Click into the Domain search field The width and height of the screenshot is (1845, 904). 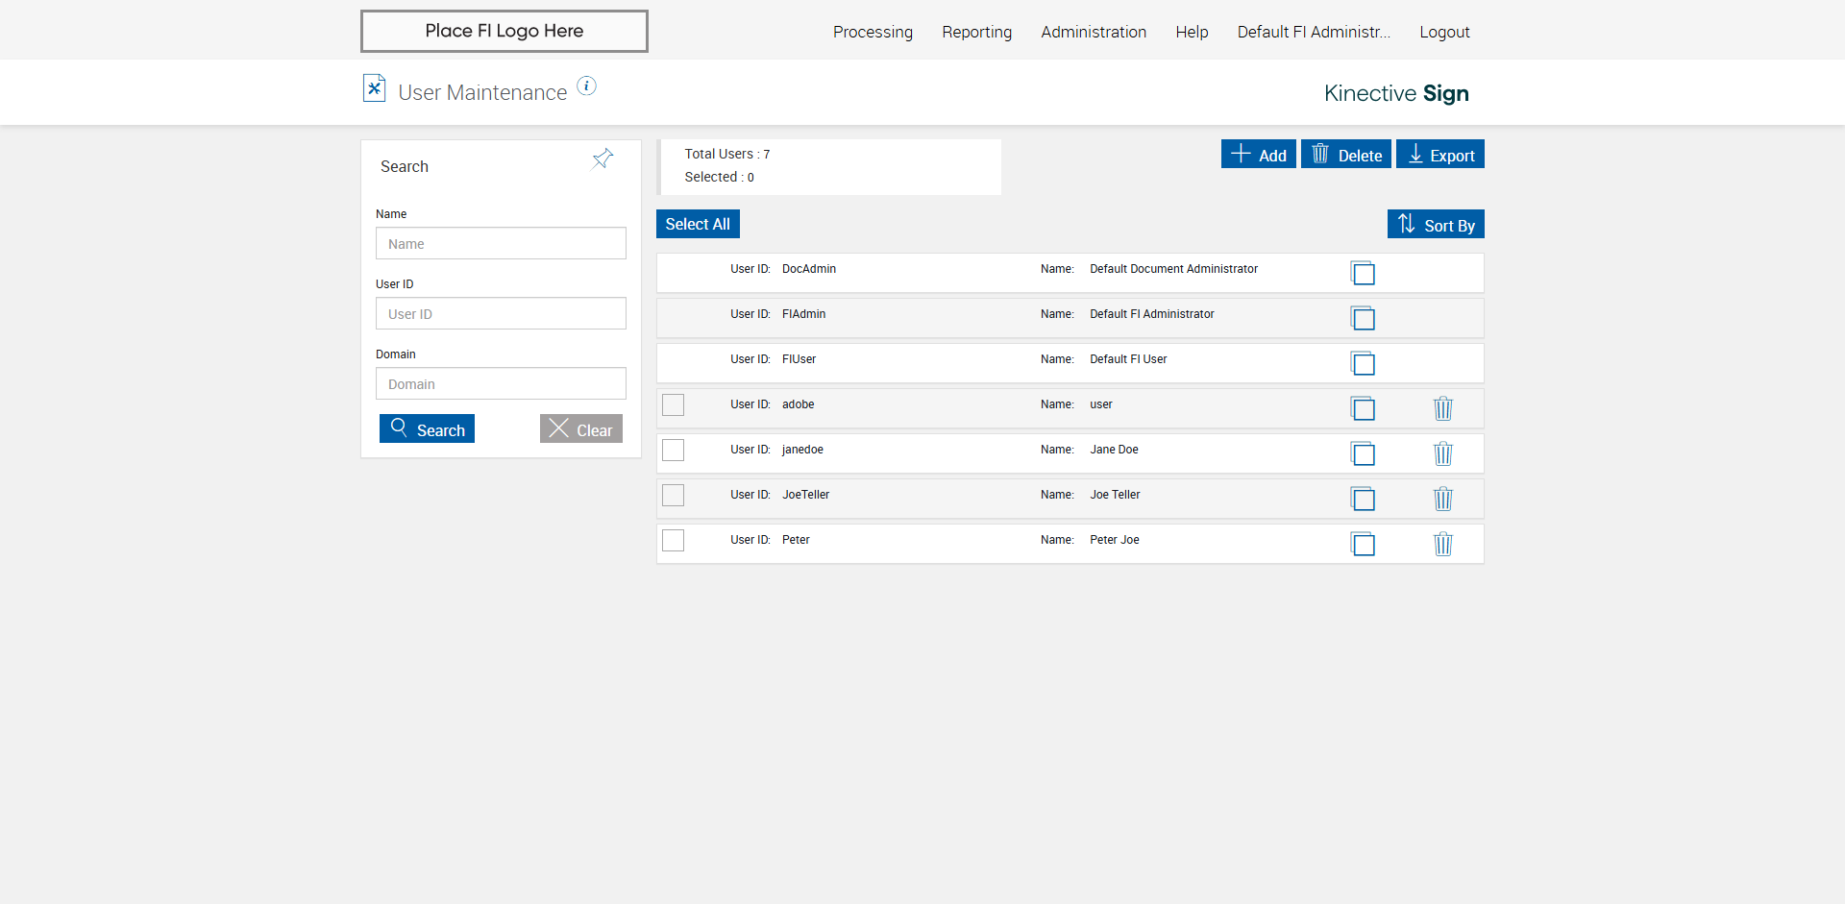point(501,383)
